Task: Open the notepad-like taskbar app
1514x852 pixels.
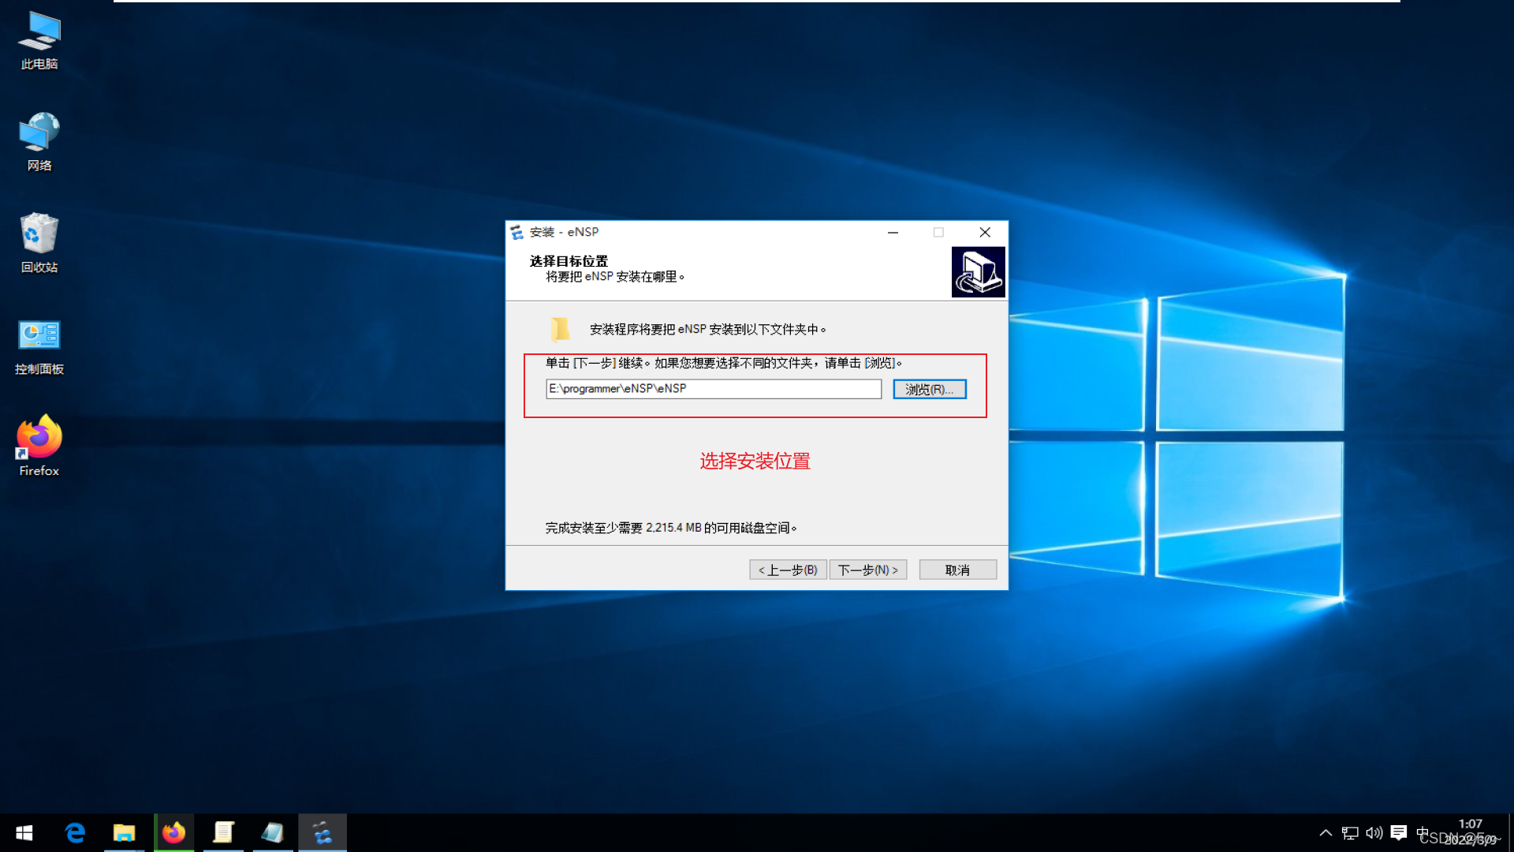Action: 223,833
